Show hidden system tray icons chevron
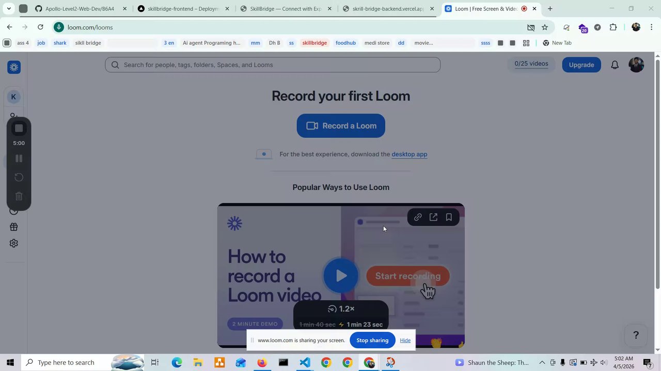Viewport: 661px width, 371px height. 542,362
